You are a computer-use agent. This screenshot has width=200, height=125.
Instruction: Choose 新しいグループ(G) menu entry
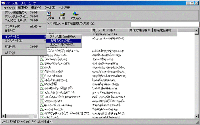[24, 16]
